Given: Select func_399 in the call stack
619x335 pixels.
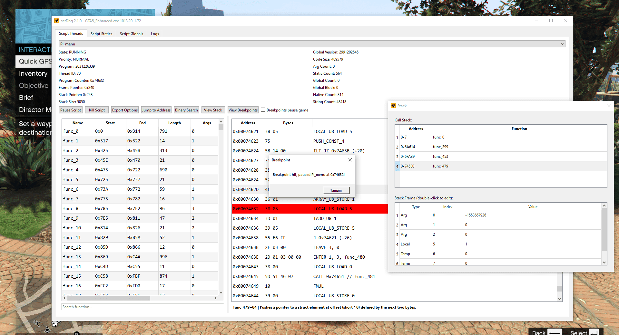Looking at the screenshot, I should (x=441, y=147).
